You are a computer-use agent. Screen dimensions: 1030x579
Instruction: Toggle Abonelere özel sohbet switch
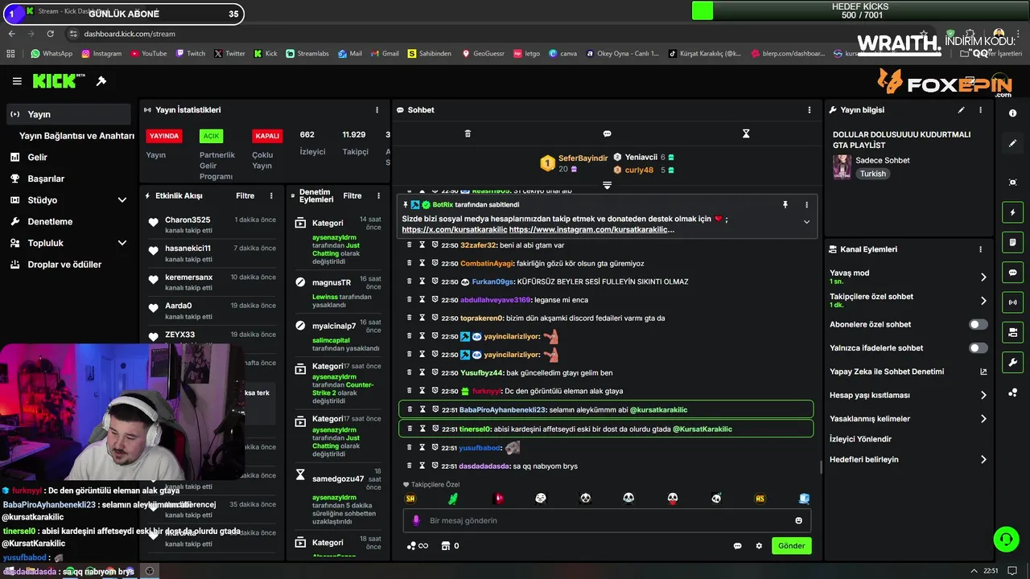pyautogui.click(x=978, y=325)
